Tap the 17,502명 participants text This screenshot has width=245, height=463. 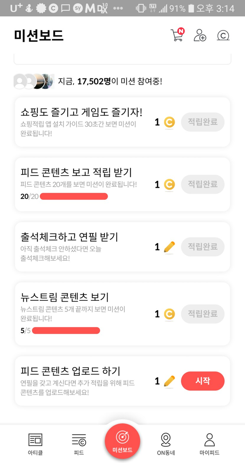pos(94,81)
